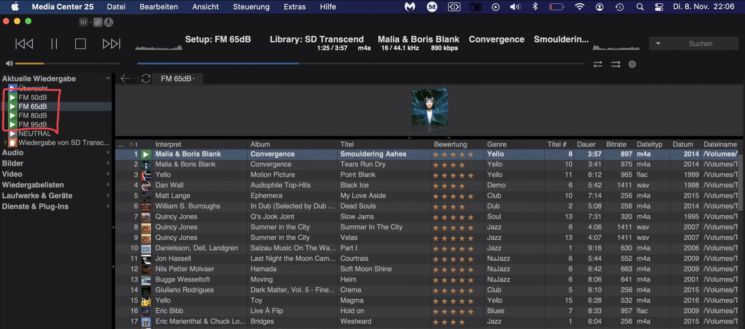
Task: Sort by the Genre column header
Action: click(497, 145)
